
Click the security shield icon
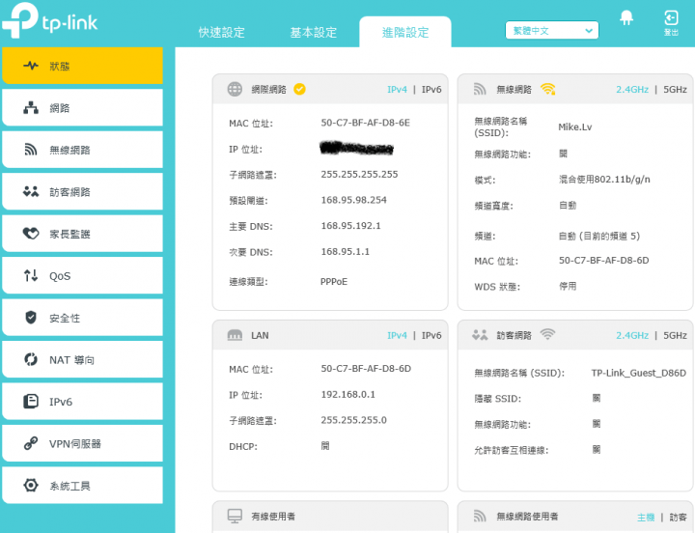(31, 318)
